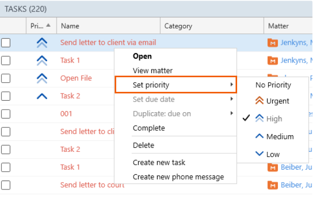
Task: Click the High priority icon in the submenu
Action: pyautogui.click(x=259, y=118)
